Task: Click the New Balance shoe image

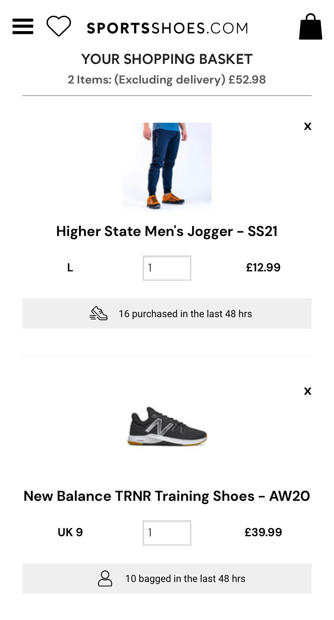Action: [x=167, y=427]
